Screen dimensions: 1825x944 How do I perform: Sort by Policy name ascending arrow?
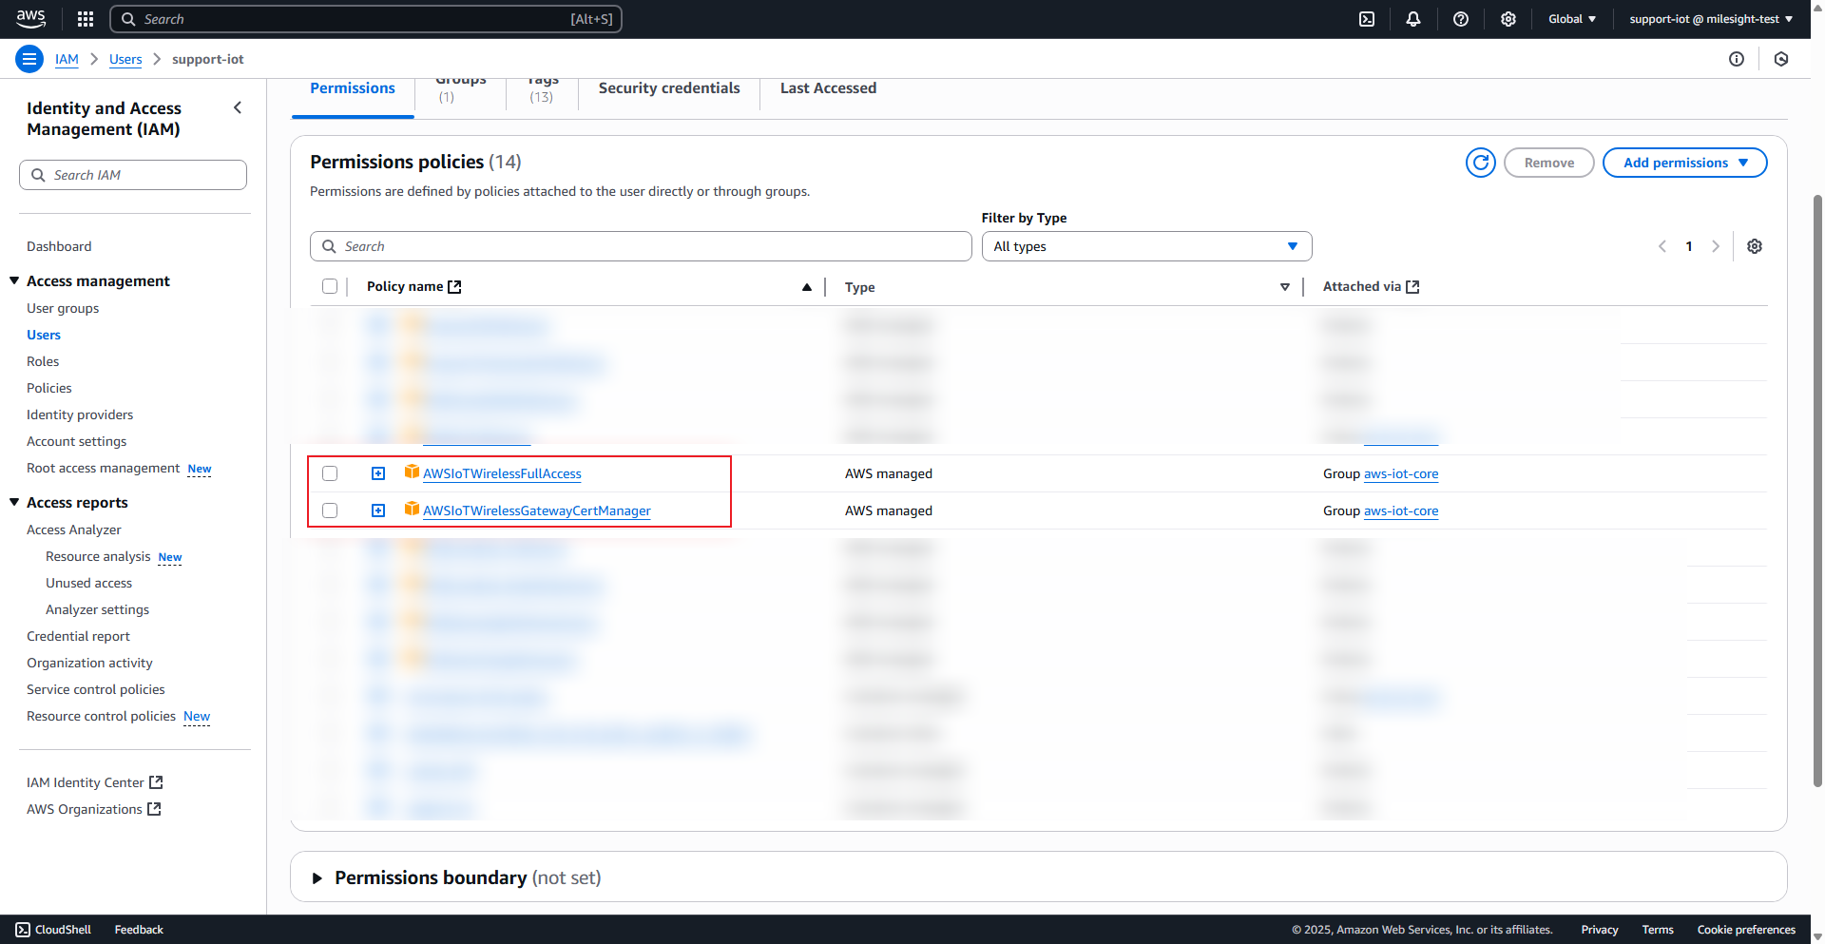click(x=807, y=287)
